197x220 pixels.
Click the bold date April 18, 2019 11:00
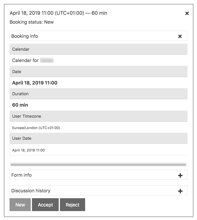pos(35,83)
